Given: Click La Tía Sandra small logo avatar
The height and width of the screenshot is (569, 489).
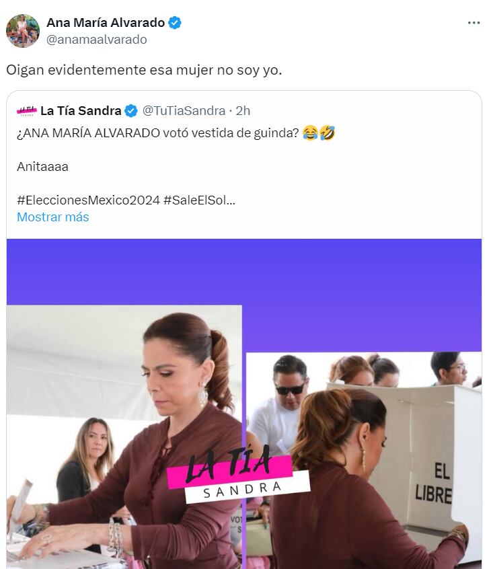Looking at the screenshot, I should point(27,111).
